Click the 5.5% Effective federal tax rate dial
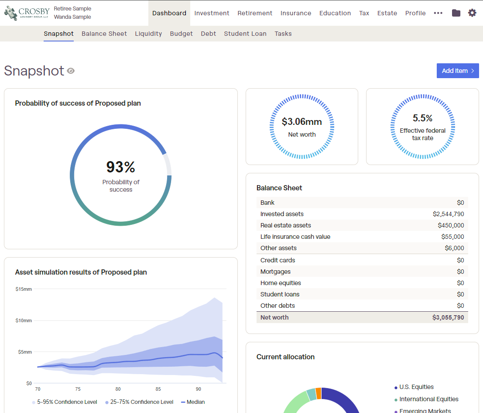This screenshot has width=483, height=413. pos(423,126)
